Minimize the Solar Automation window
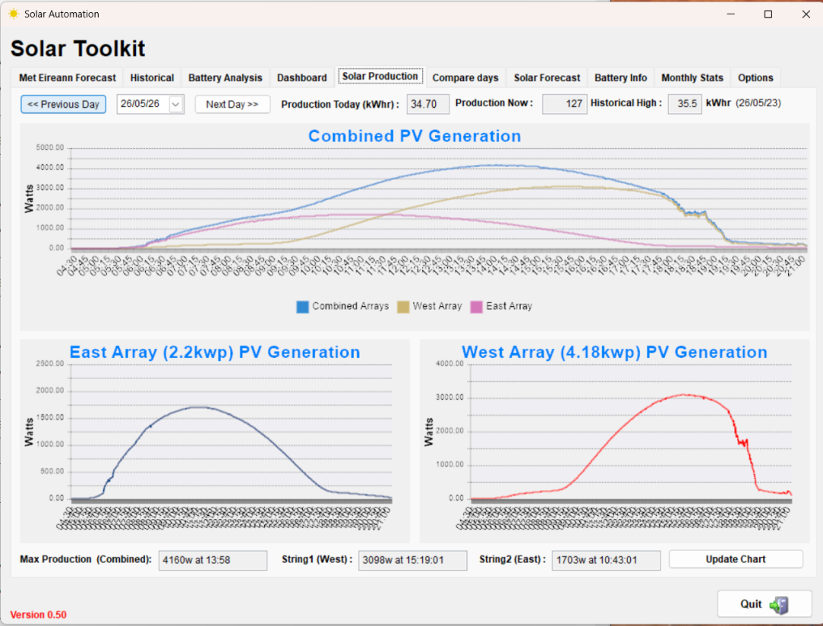823x626 pixels. [x=730, y=14]
